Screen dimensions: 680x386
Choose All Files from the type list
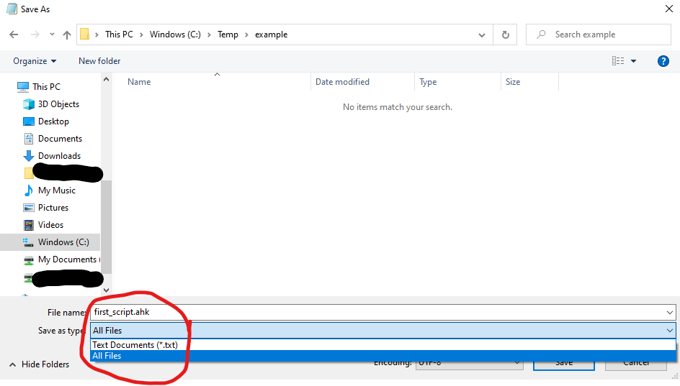click(x=383, y=356)
